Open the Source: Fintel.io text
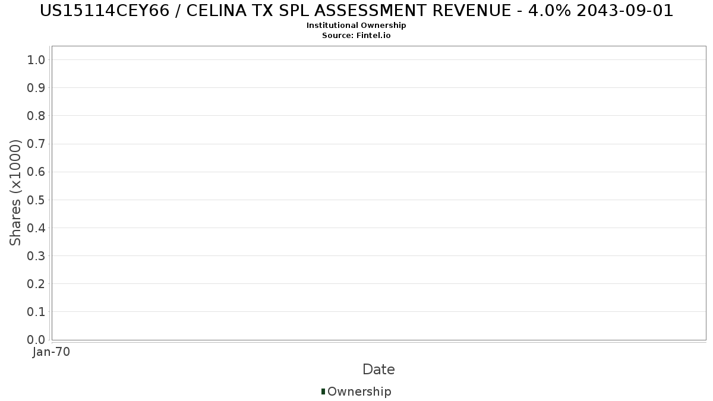Screen dimensions: 713x401 [356, 36]
